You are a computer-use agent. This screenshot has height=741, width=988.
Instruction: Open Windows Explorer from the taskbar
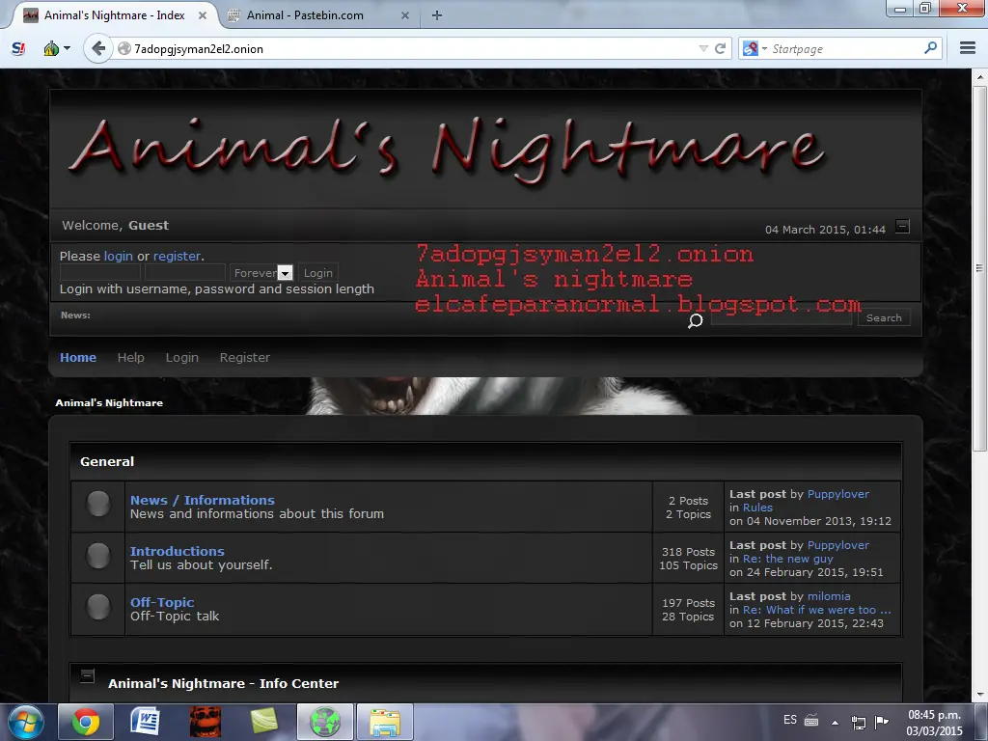(x=385, y=722)
